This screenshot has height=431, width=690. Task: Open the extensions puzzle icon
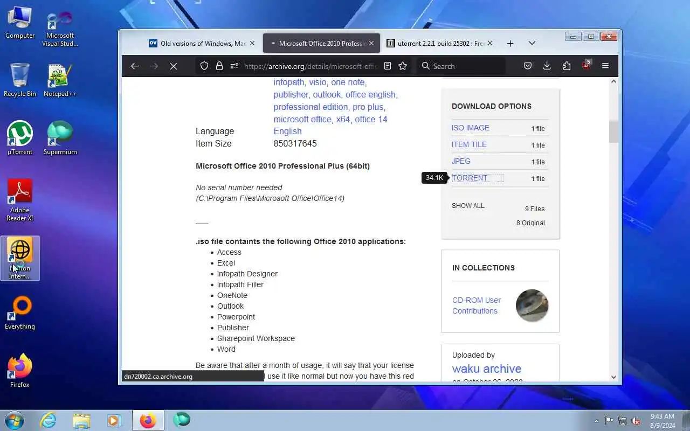[567, 66]
